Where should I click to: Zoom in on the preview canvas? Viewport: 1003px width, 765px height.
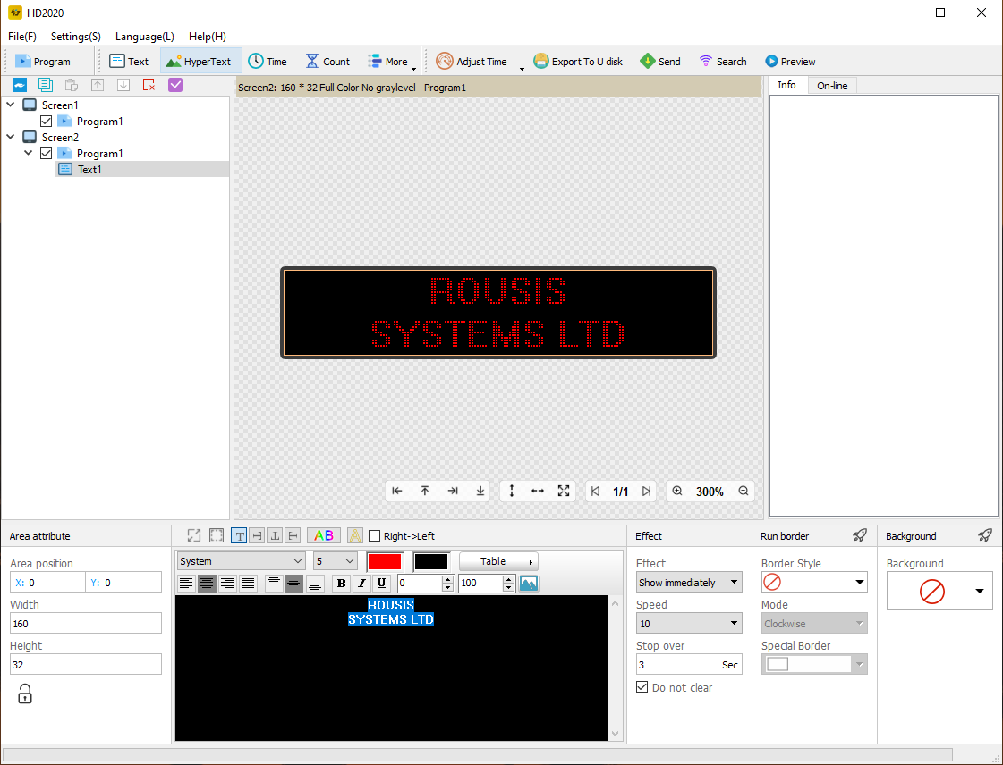[x=677, y=491]
